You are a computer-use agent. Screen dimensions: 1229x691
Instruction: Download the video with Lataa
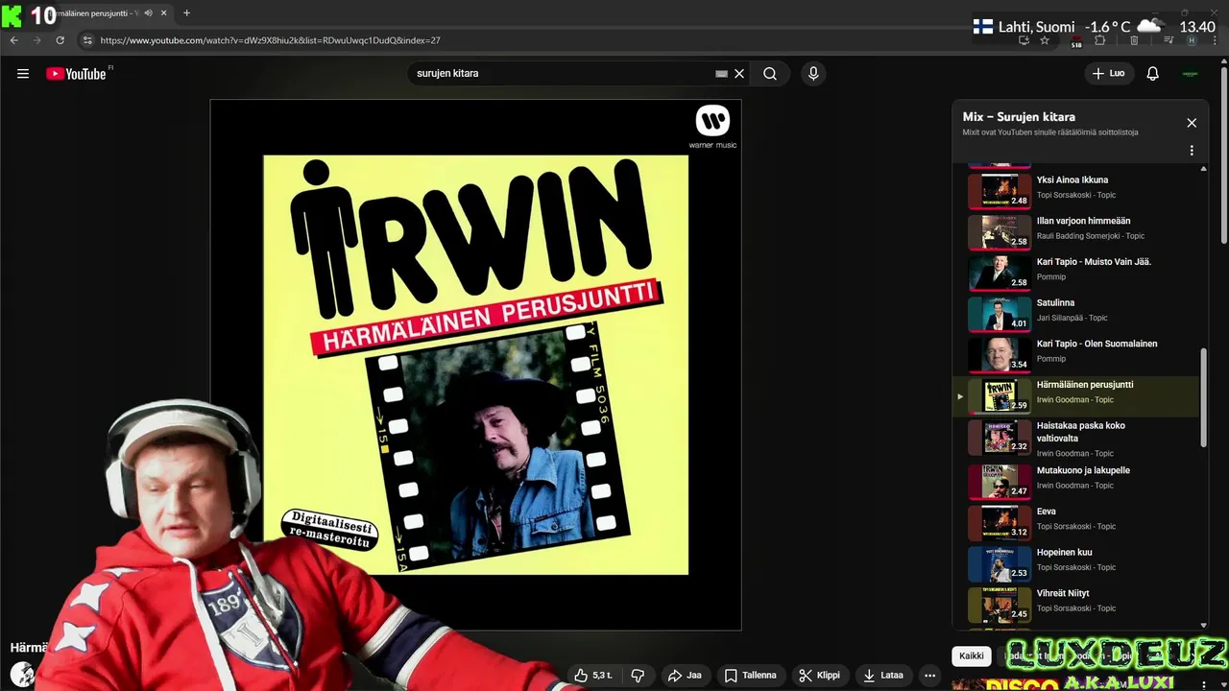pyautogui.click(x=883, y=676)
